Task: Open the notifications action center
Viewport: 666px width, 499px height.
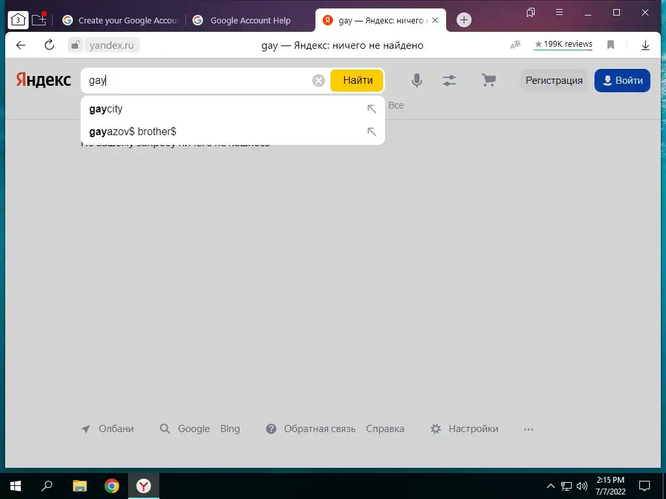Action: point(645,486)
